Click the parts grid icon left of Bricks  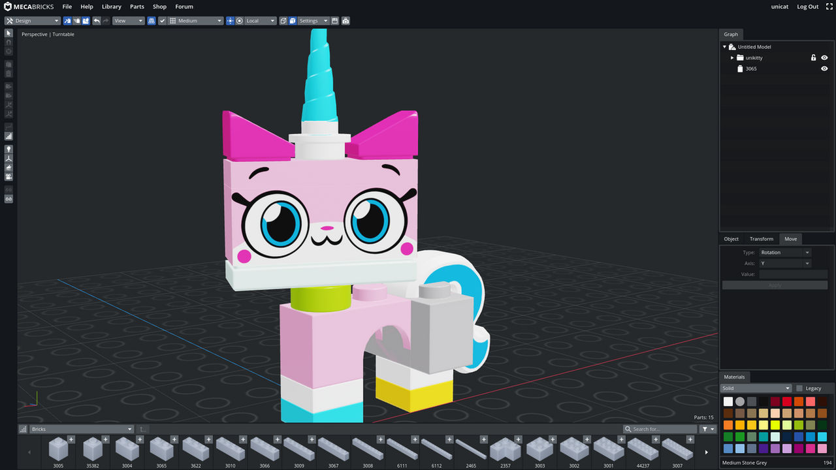(x=23, y=429)
